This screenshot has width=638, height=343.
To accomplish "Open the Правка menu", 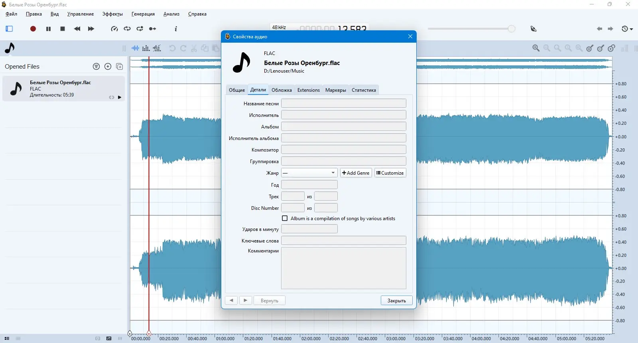I will (x=34, y=14).
